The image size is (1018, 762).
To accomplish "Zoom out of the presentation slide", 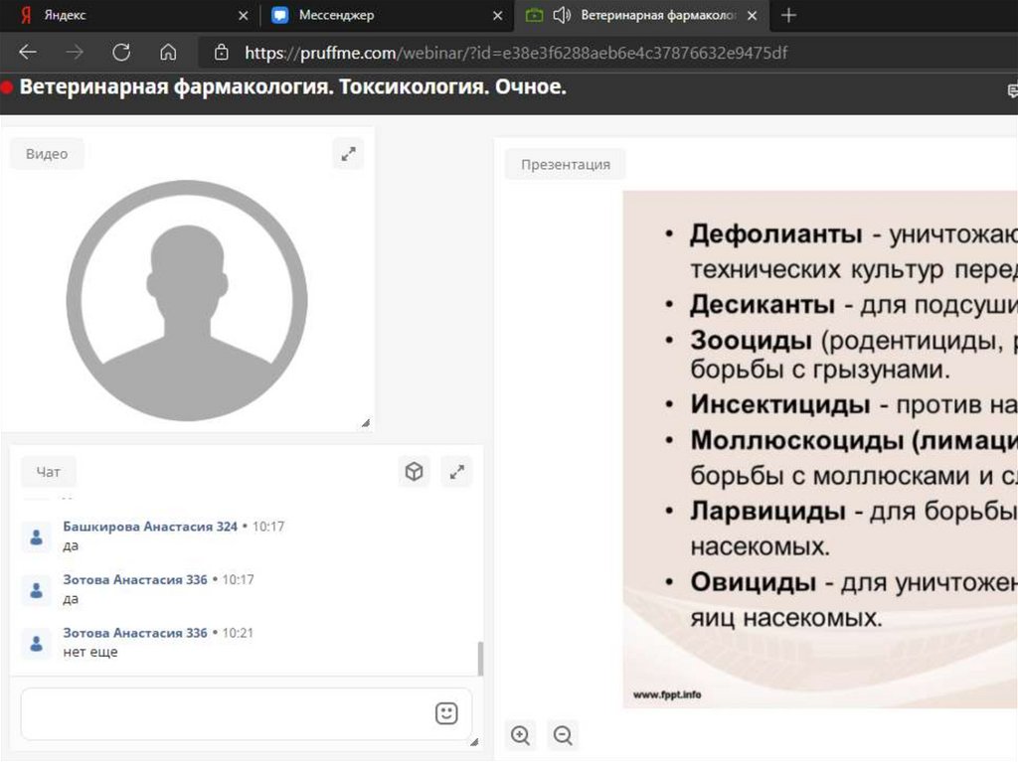I will 563,735.
